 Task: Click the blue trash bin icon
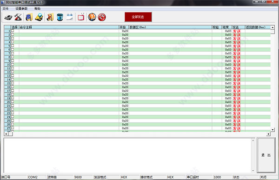(60, 17)
